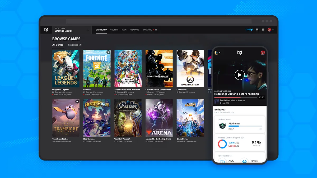This screenshot has height=178, width=317.
Task: Click the red coaching notification dot
Action: tap(154, 30)
